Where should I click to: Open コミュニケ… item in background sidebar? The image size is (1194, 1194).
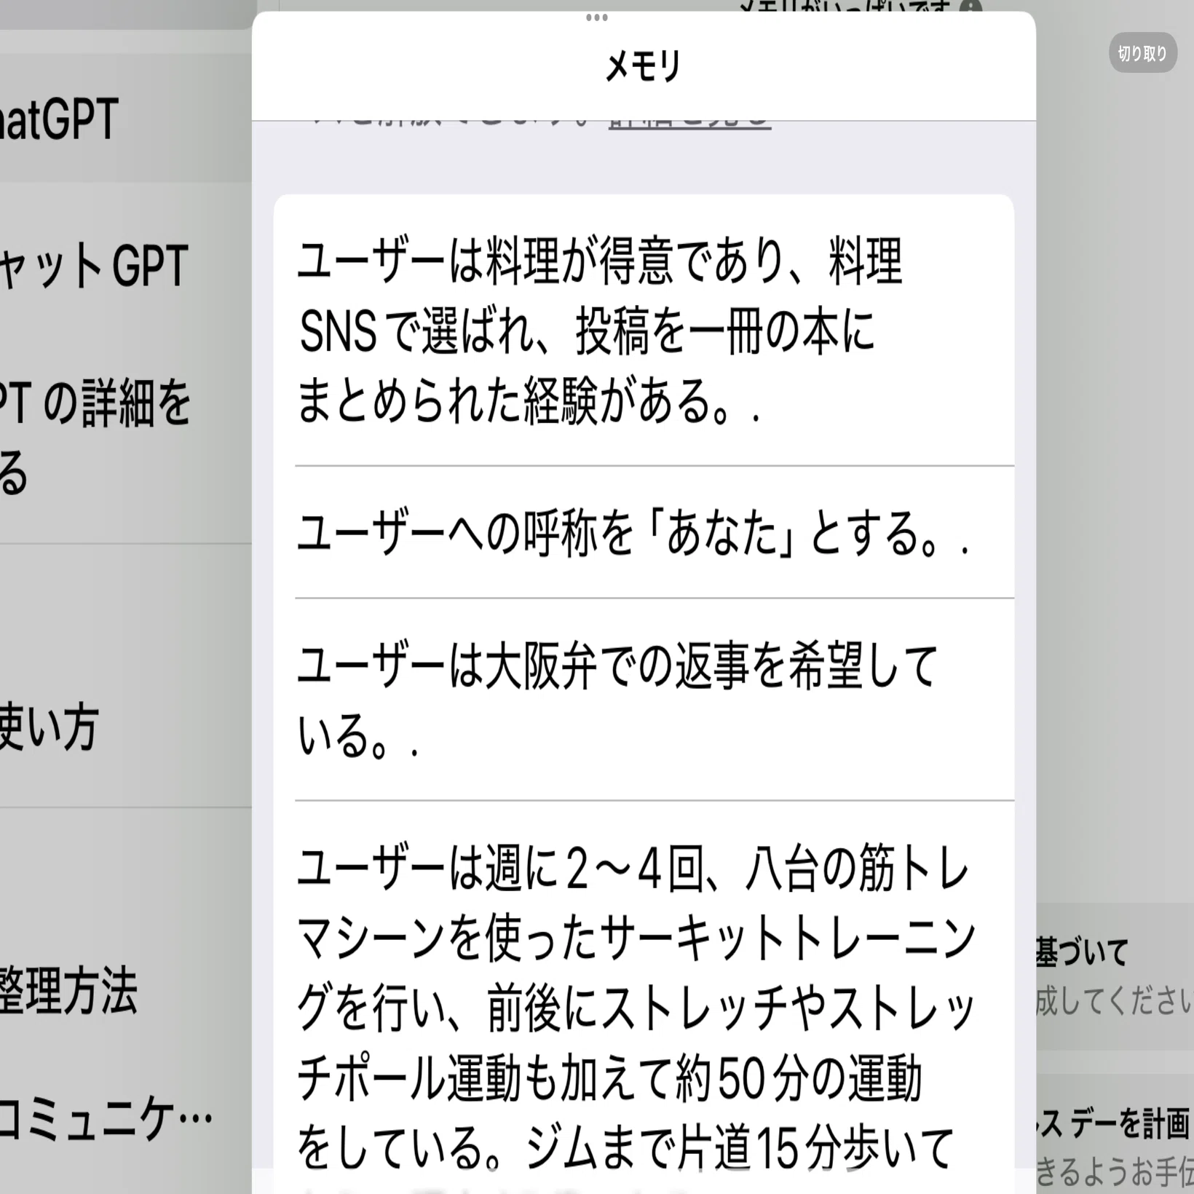click(106, 1118)
